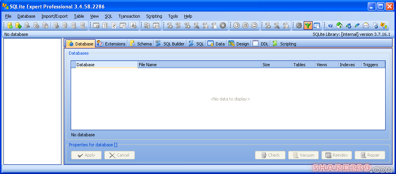
Task: Sort by the Database column header
Action: (x=107, y=65)
